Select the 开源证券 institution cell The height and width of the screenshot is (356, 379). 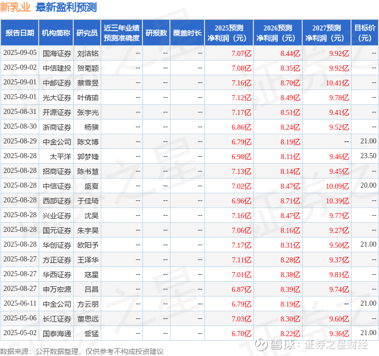point(57,112)
